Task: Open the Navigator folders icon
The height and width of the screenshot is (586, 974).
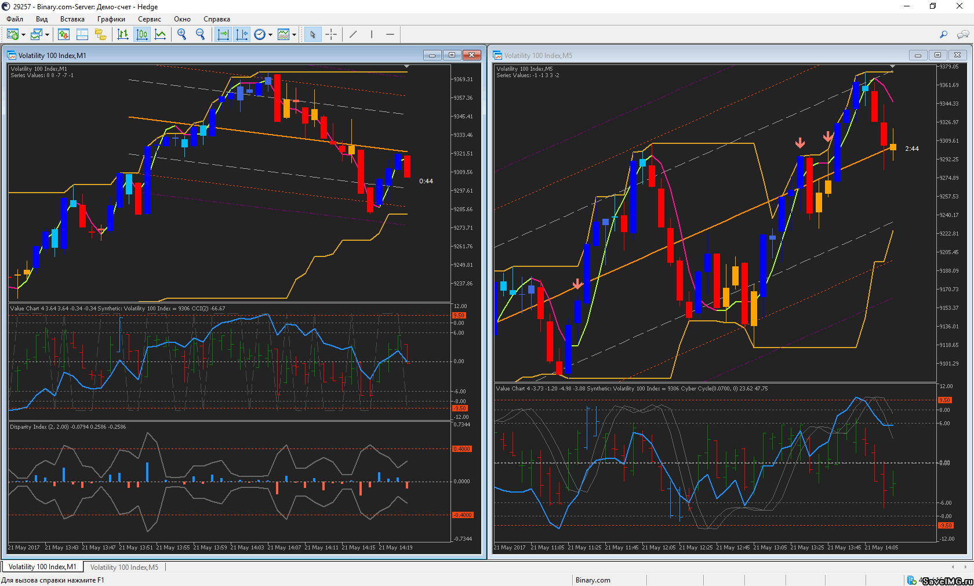Action: [x=101, y=35]
